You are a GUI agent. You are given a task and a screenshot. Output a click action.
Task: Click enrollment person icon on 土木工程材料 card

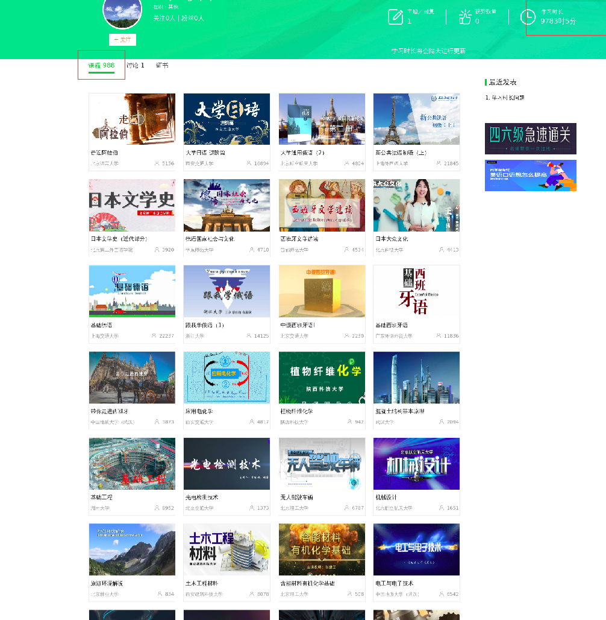pyautogui.click(x=252, y=594)
